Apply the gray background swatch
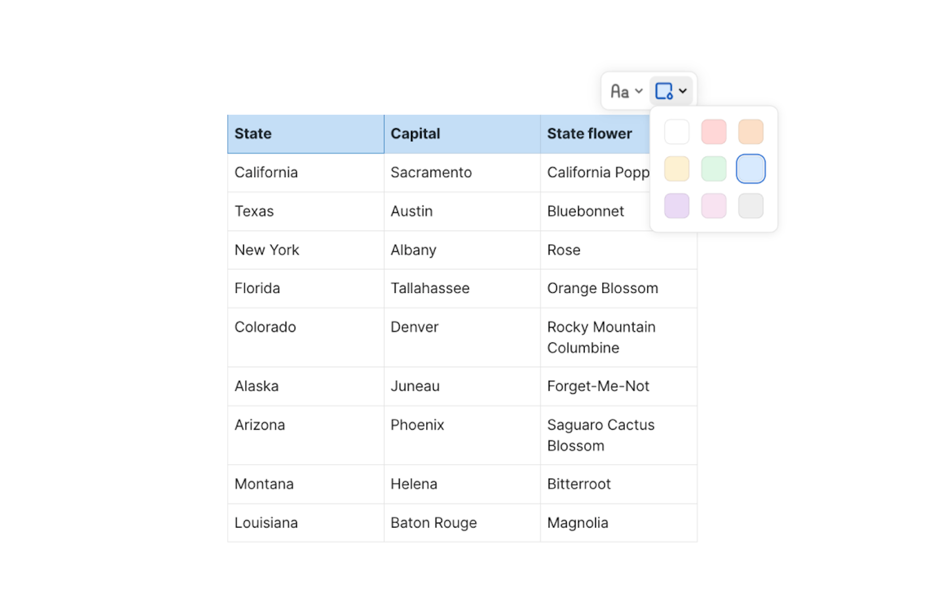The width and height of the screenshot is (937, 611). point(751,206)
